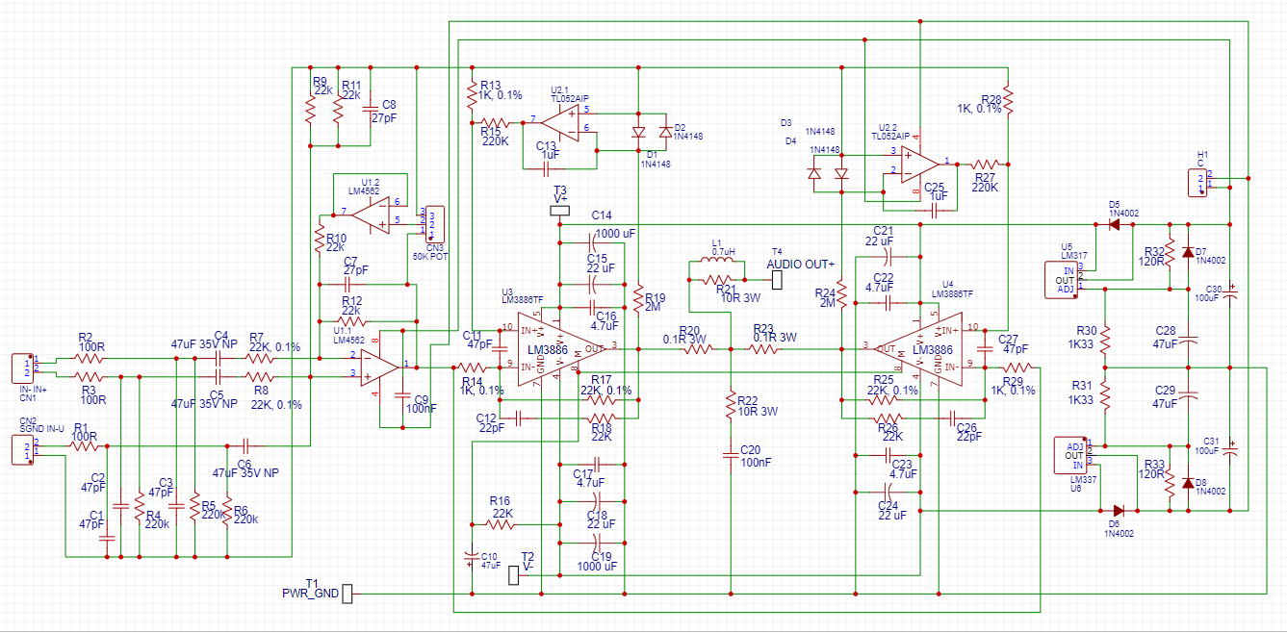The height and width of the screenshot is (633, 1287).
Task: Click the C10 47uF capacitor symbol
Action: (471, 557)
